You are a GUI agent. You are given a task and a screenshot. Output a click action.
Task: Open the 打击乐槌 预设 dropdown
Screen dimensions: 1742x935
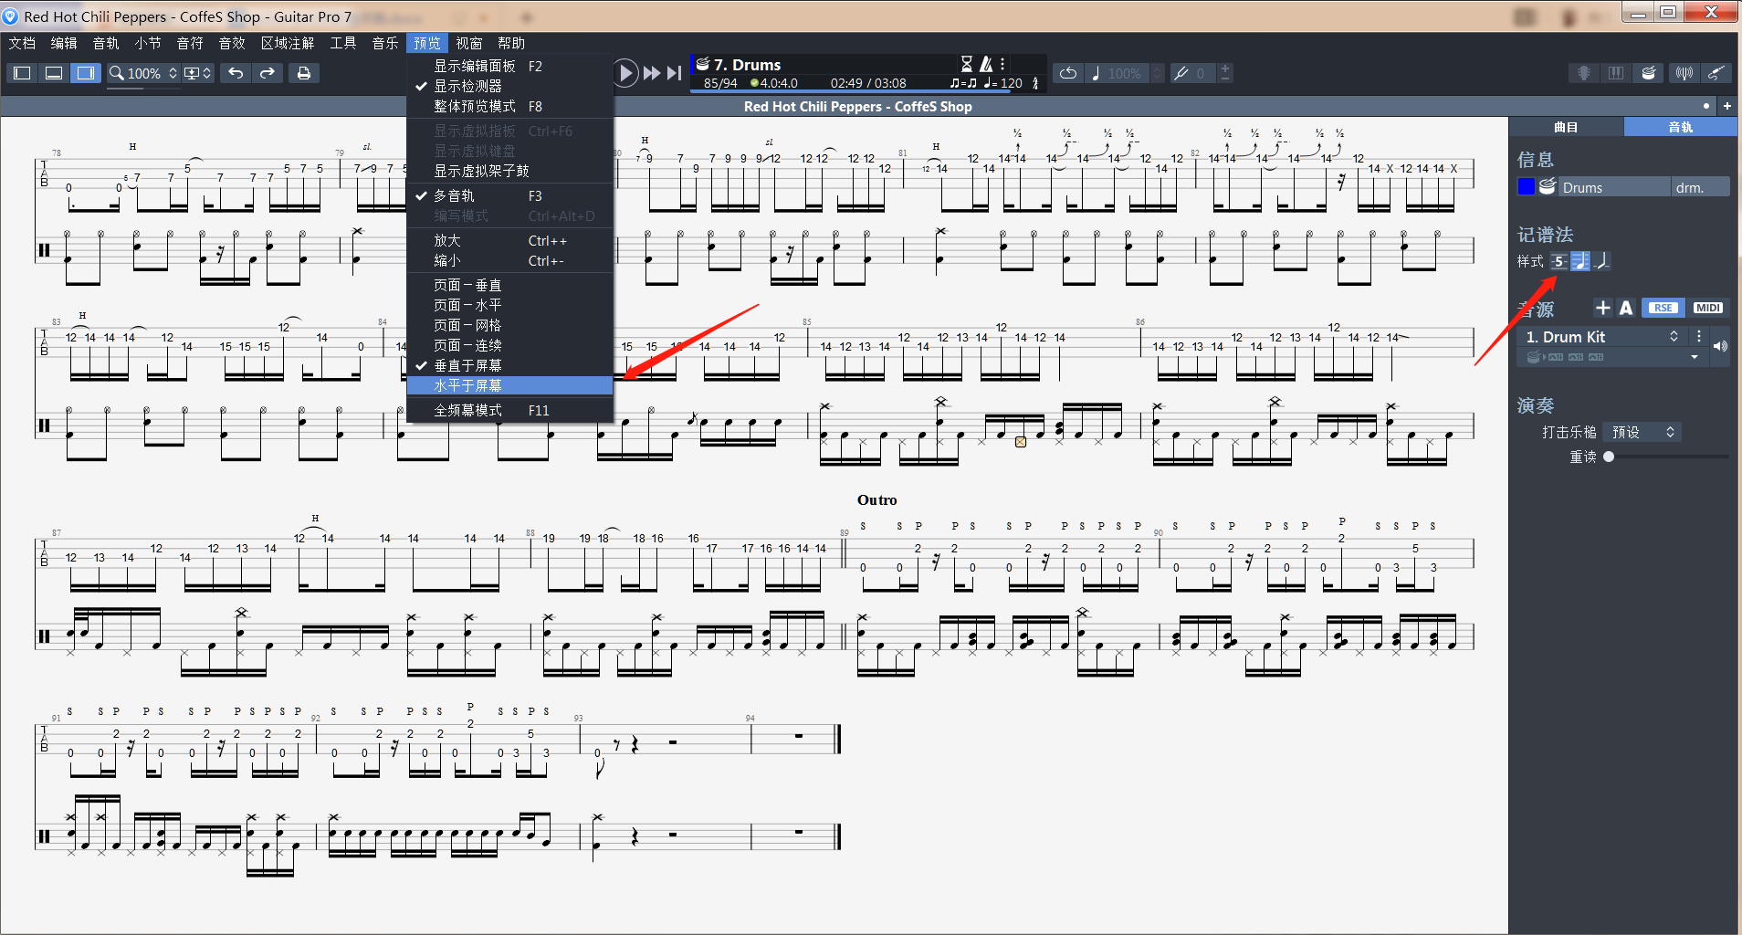1642,432
